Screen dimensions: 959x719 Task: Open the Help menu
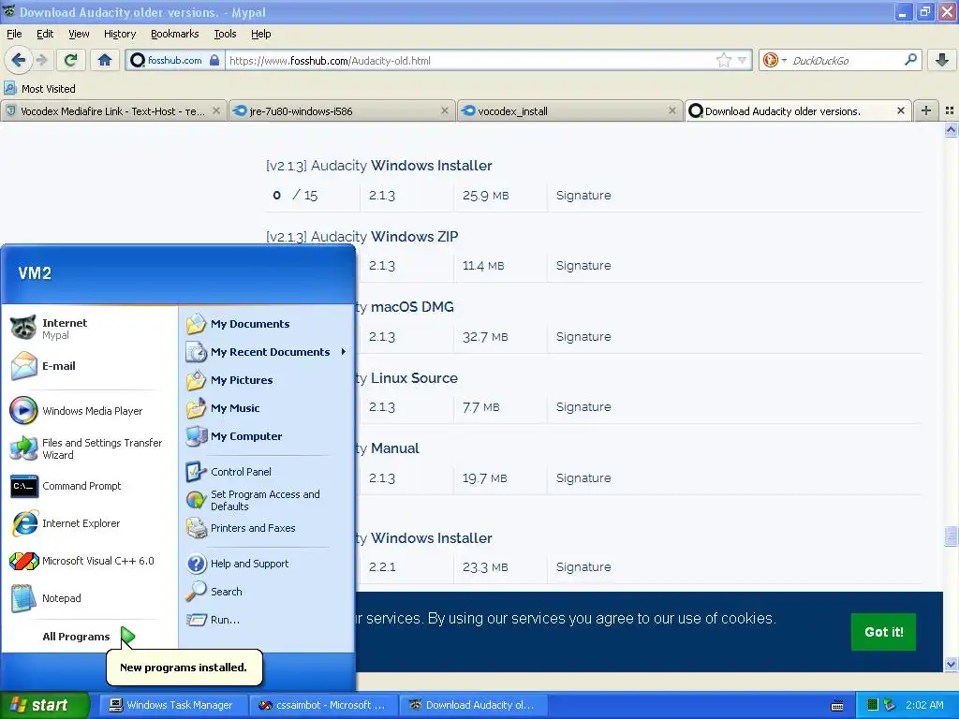[260, 34]
